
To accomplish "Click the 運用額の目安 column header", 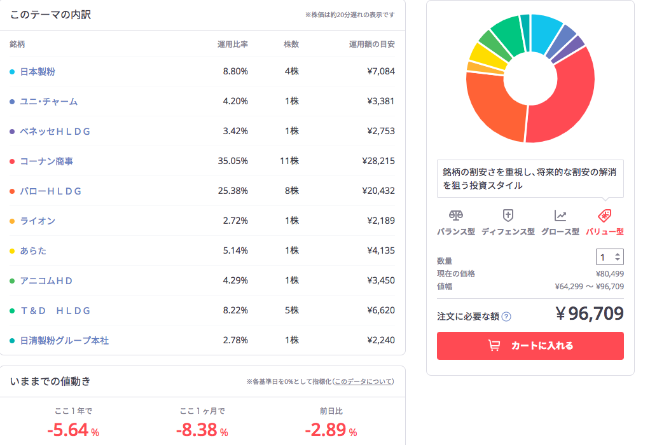I will pos(372,44).
